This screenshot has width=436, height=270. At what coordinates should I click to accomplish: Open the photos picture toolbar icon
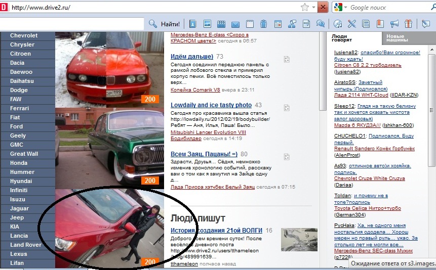[x=207, y=24]
